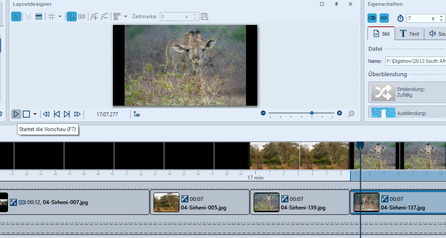This screenshot has width=446, height=238.
Task: Switch to the Text tab
Action: coord(409,33)
